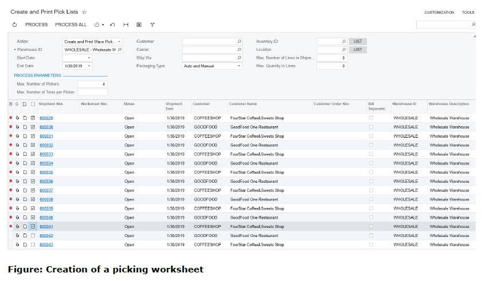The height and width of the screenshot is (281, 482).
Task: Click attachment icon in row 000043
Action: pos(18,244)
